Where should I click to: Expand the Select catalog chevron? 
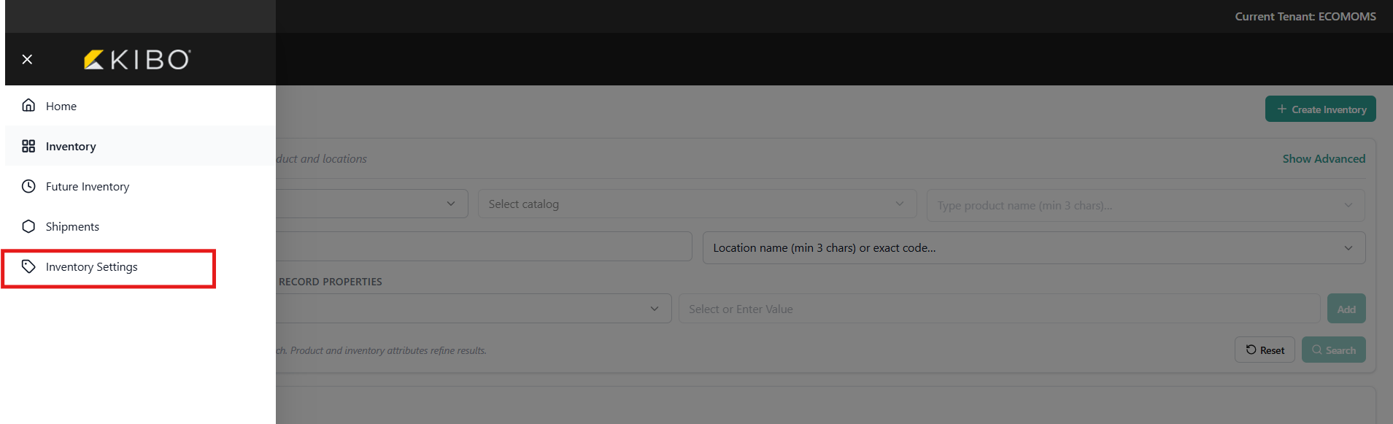tap(900, 204)
